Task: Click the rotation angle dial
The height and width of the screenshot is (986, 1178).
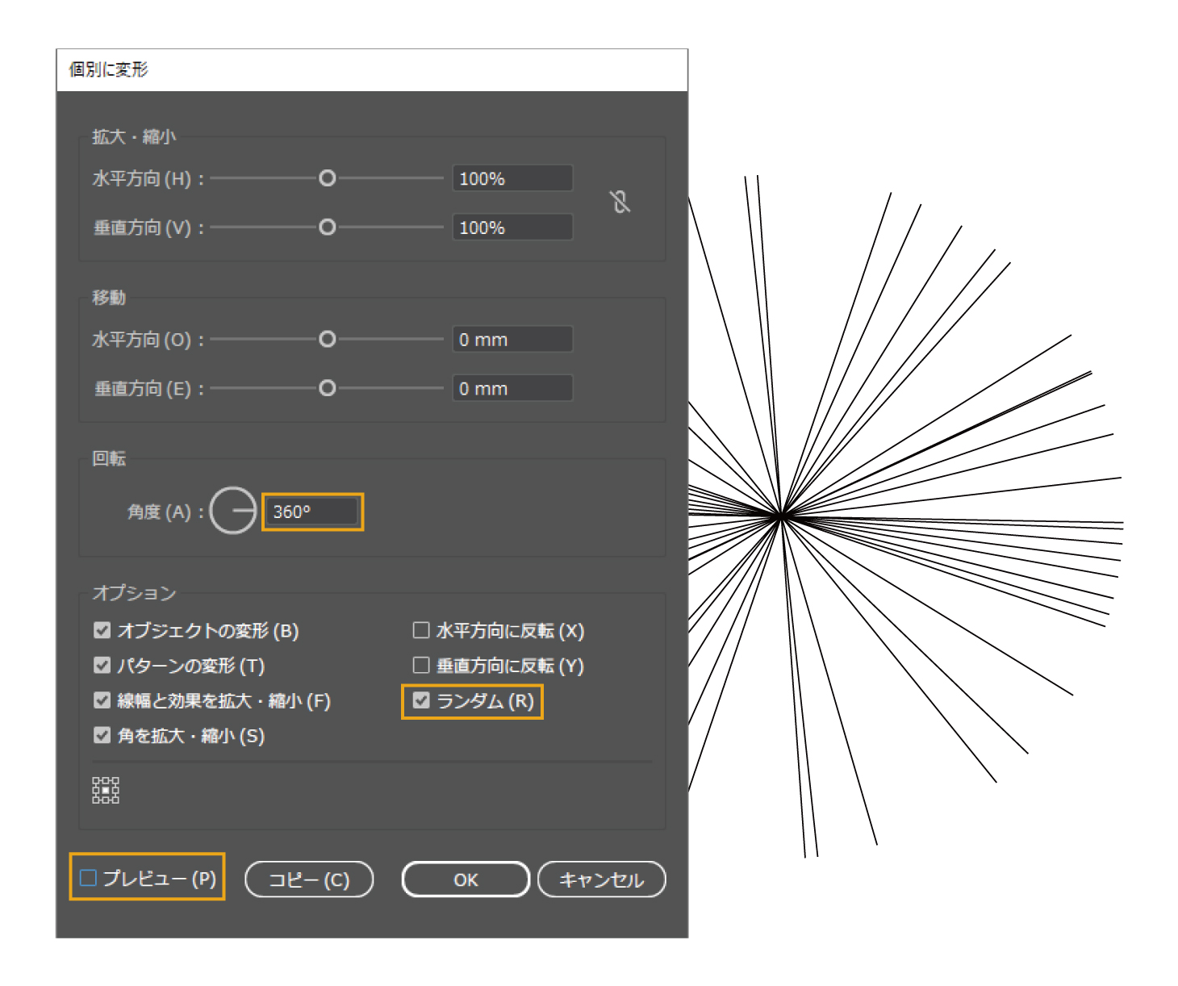Action: (233, 511)
